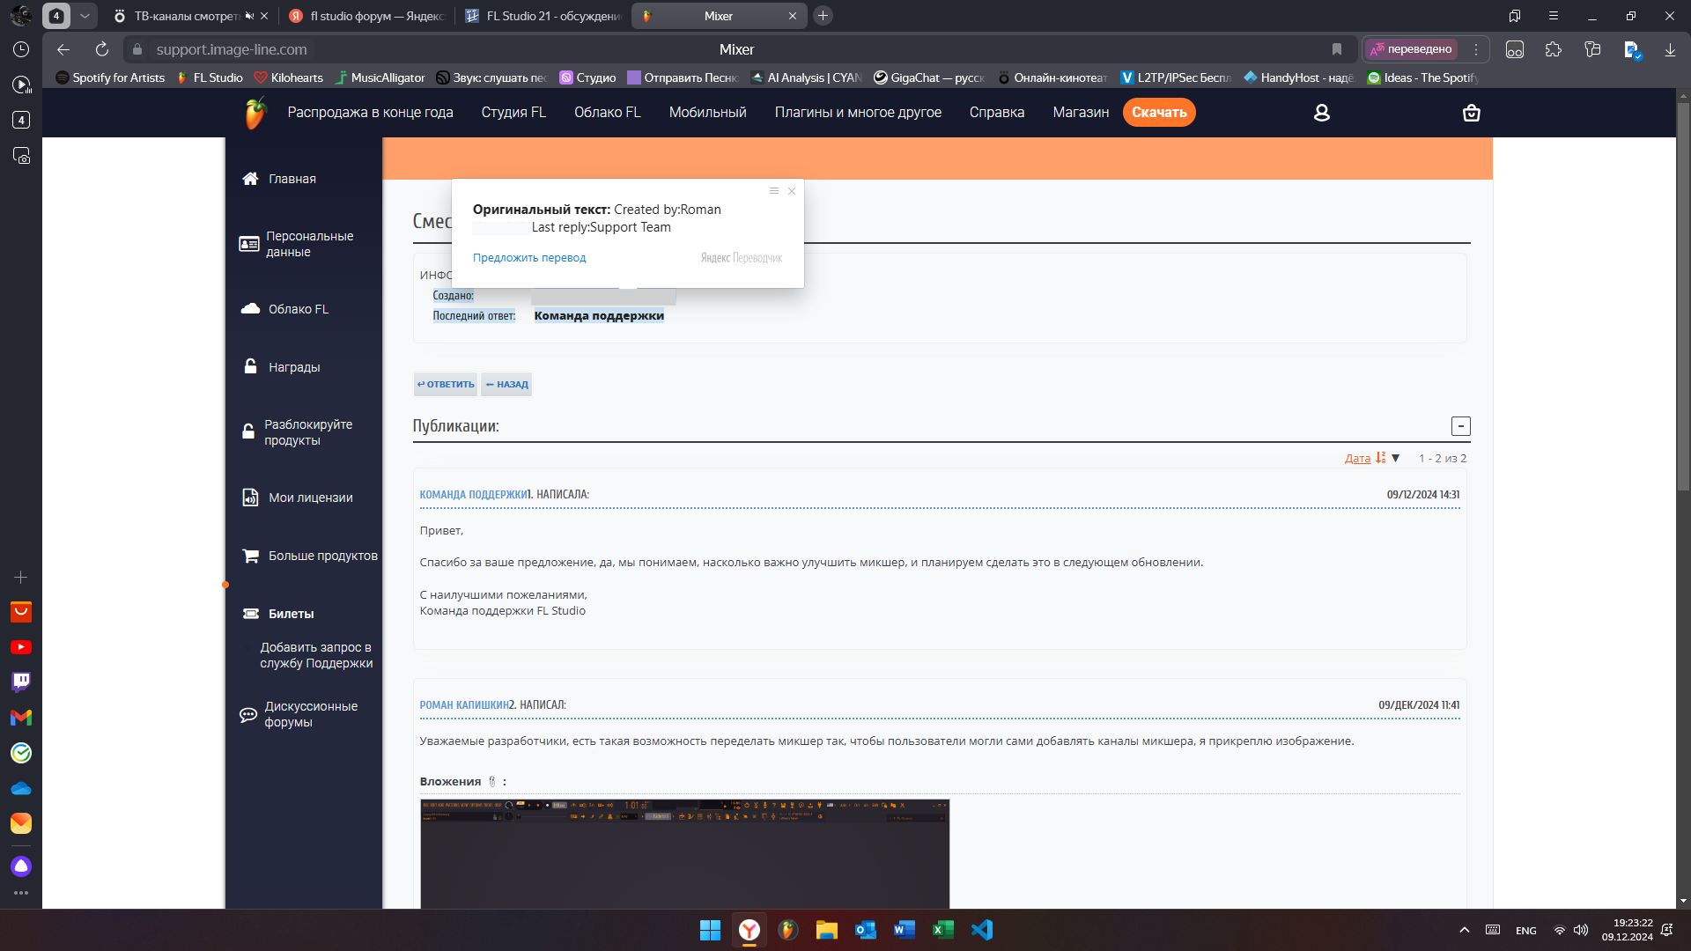The height and width of the screenshot is (951, 1691).
Task: Open the sidebar three-dots more menu
Action: [x=21, y=893]
